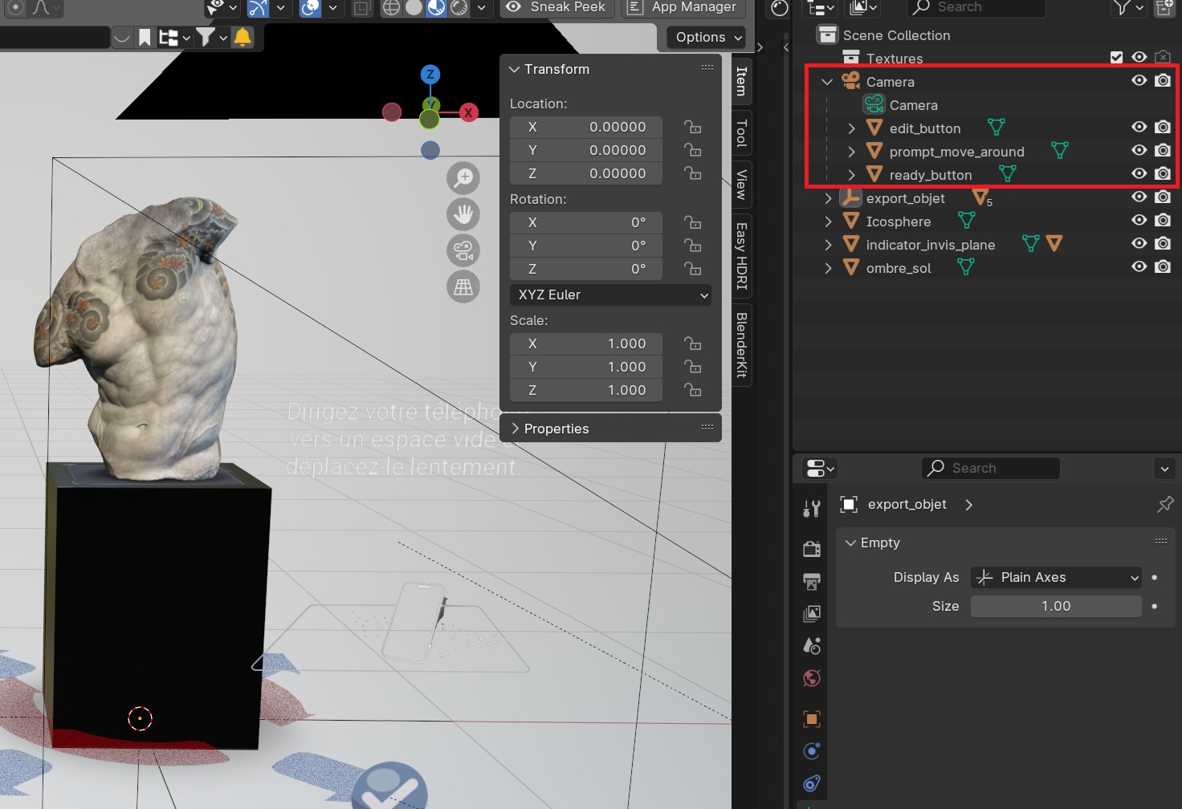Open the Display As Plain Axes dropdown
This screenshot has width=1182, height=809.
tap(1056, 577)
